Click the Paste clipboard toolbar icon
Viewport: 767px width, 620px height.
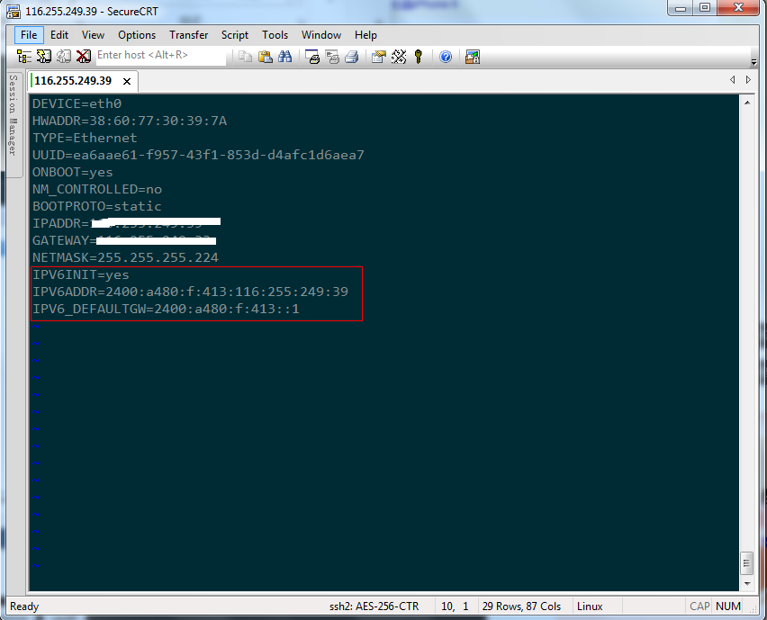click(x=266, y=57)
